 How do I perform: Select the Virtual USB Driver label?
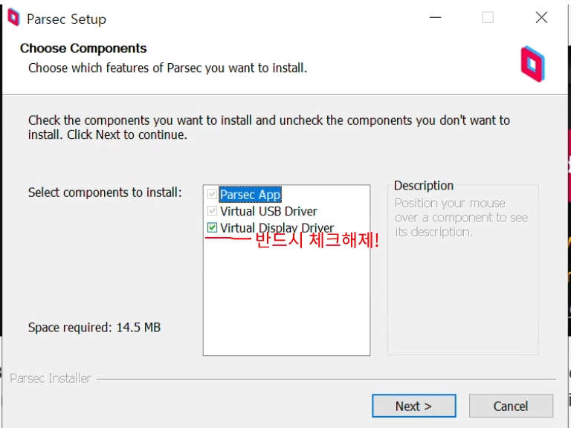coord(268,211)
